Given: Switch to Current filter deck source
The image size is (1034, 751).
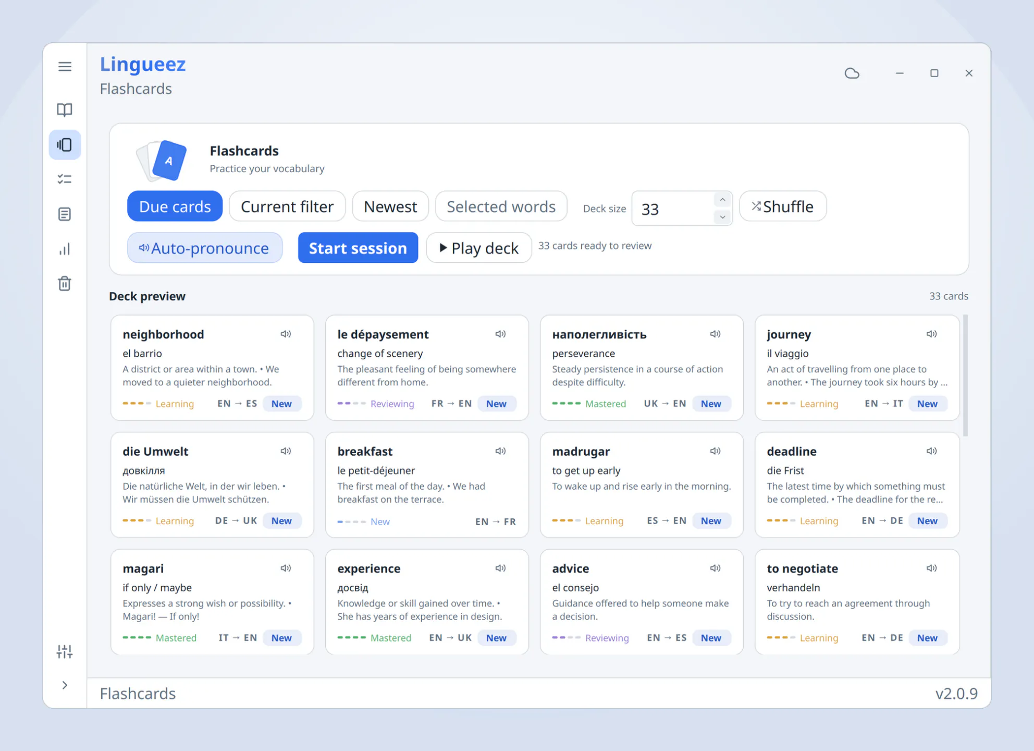Looking at the screenshot, I should [x=287, y=207].
